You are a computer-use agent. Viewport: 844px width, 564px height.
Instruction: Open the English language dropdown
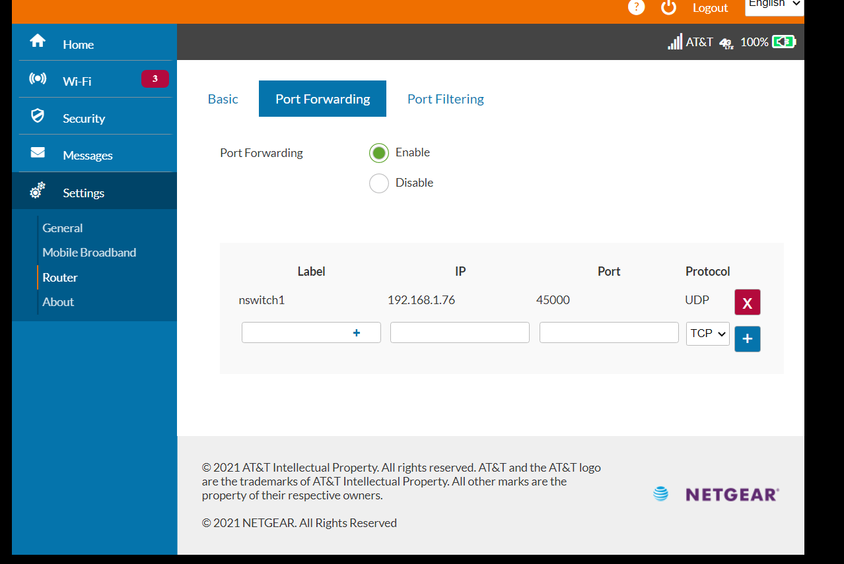773,4
